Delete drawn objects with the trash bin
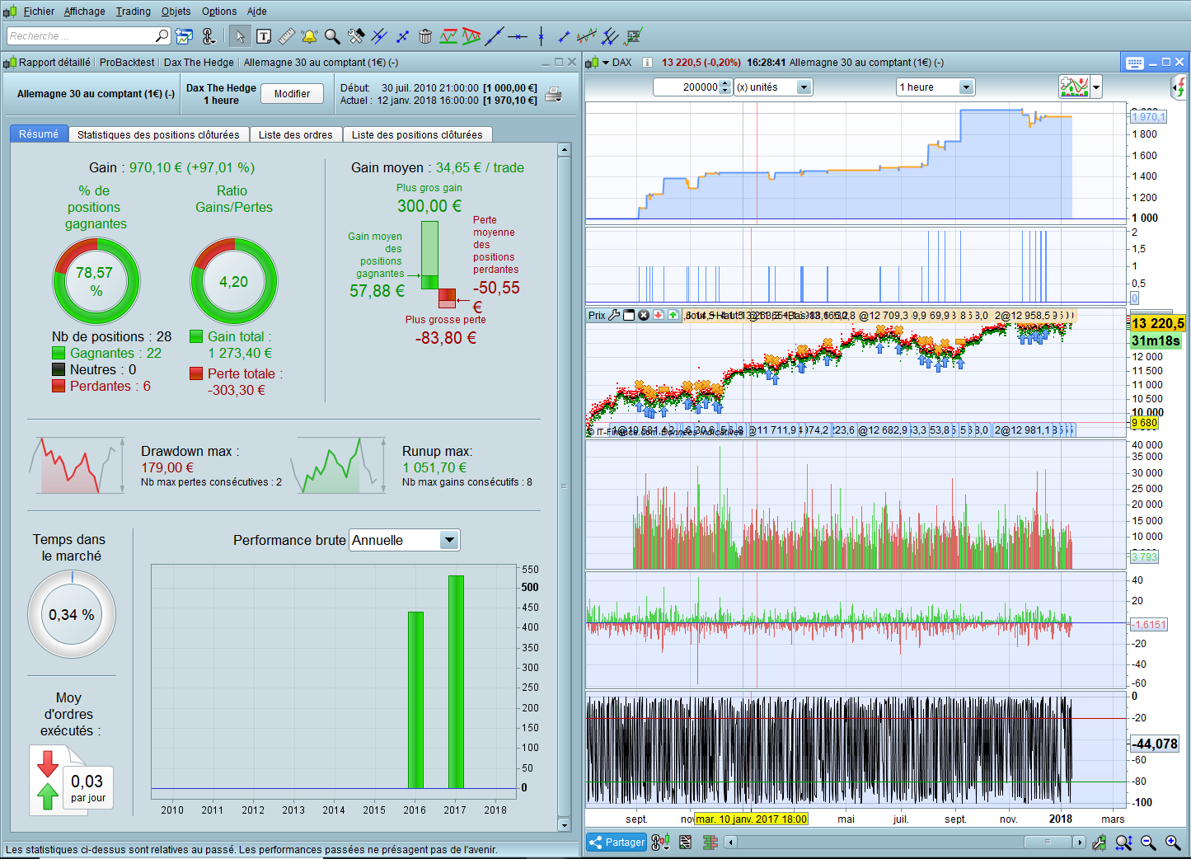The width and height of the screenshot is (1191, 859). 425,36
